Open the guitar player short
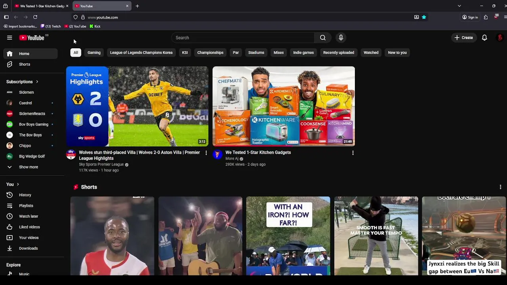Image resolution: width=507 pixels, height=285 pixels. pos(200,236)
